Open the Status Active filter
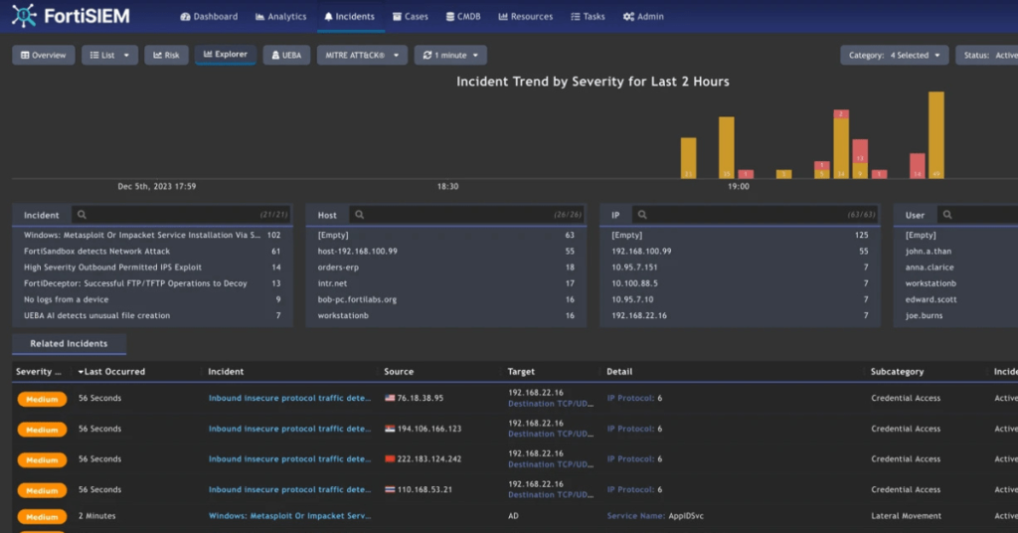This screenshot has height=533, width=1018. [x=989, y=55]
